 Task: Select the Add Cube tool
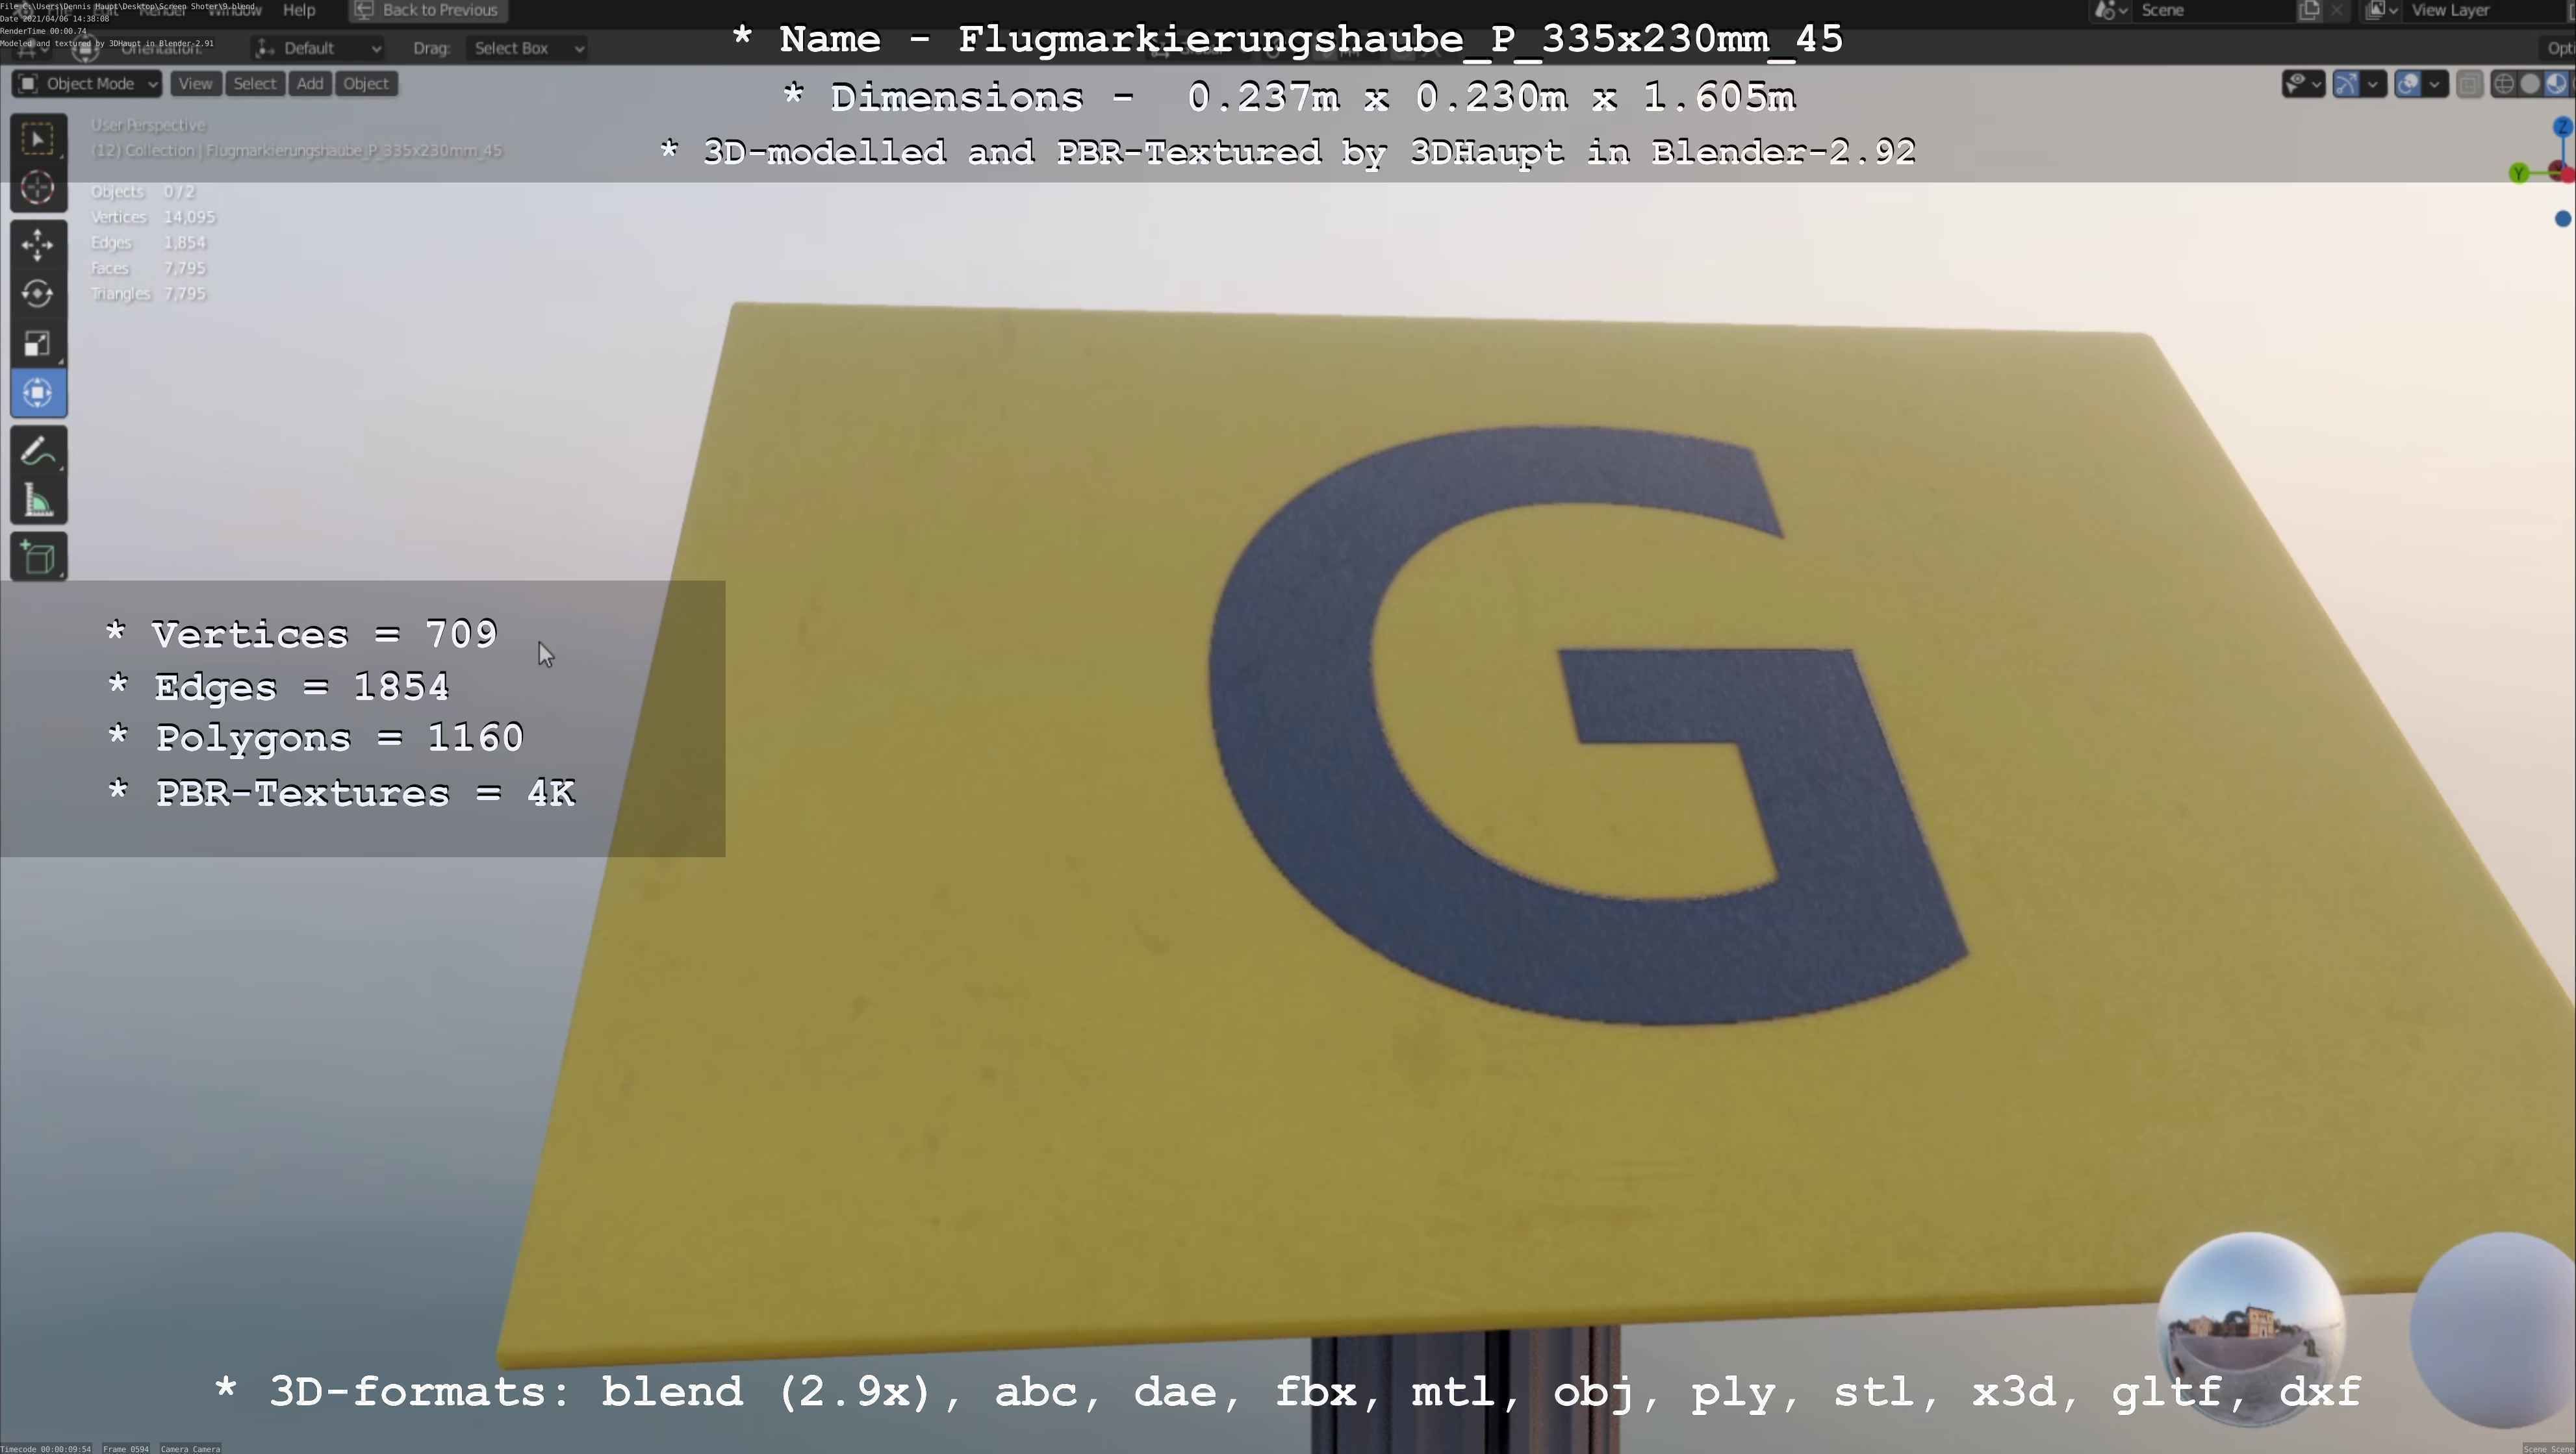38,558
